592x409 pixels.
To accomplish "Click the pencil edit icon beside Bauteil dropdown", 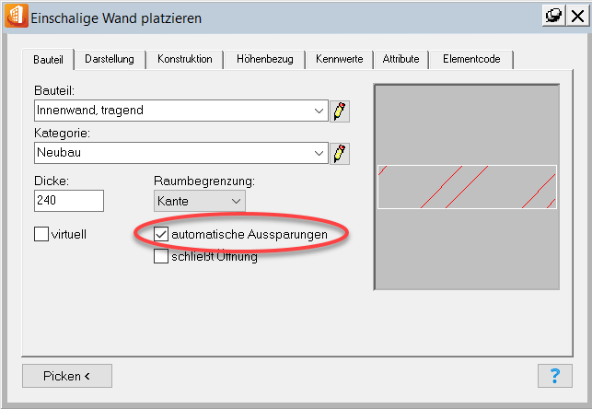I will tap(340, 111).
